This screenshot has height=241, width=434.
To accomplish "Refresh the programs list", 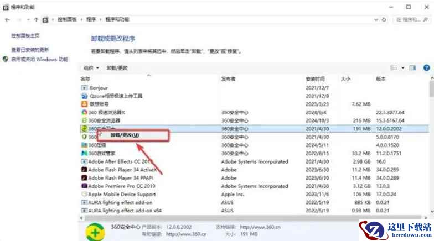I will tap(384, 20).
